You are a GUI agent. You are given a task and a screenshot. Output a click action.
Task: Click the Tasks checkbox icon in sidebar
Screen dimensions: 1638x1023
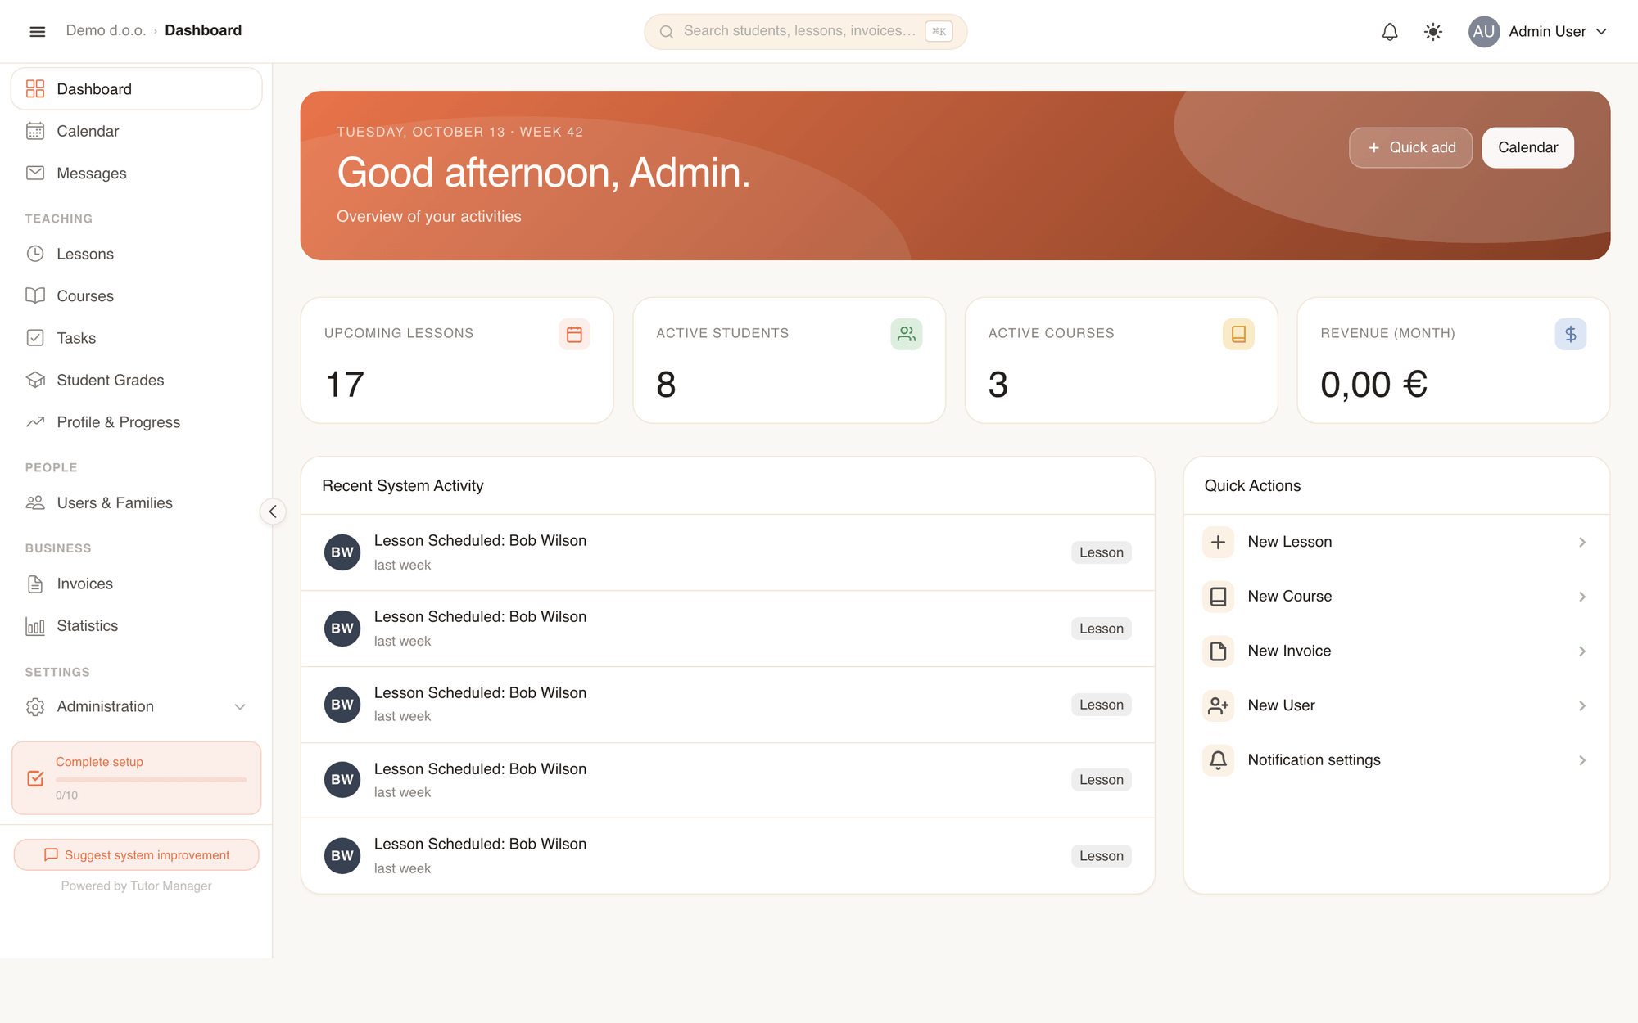pos(35,338)
